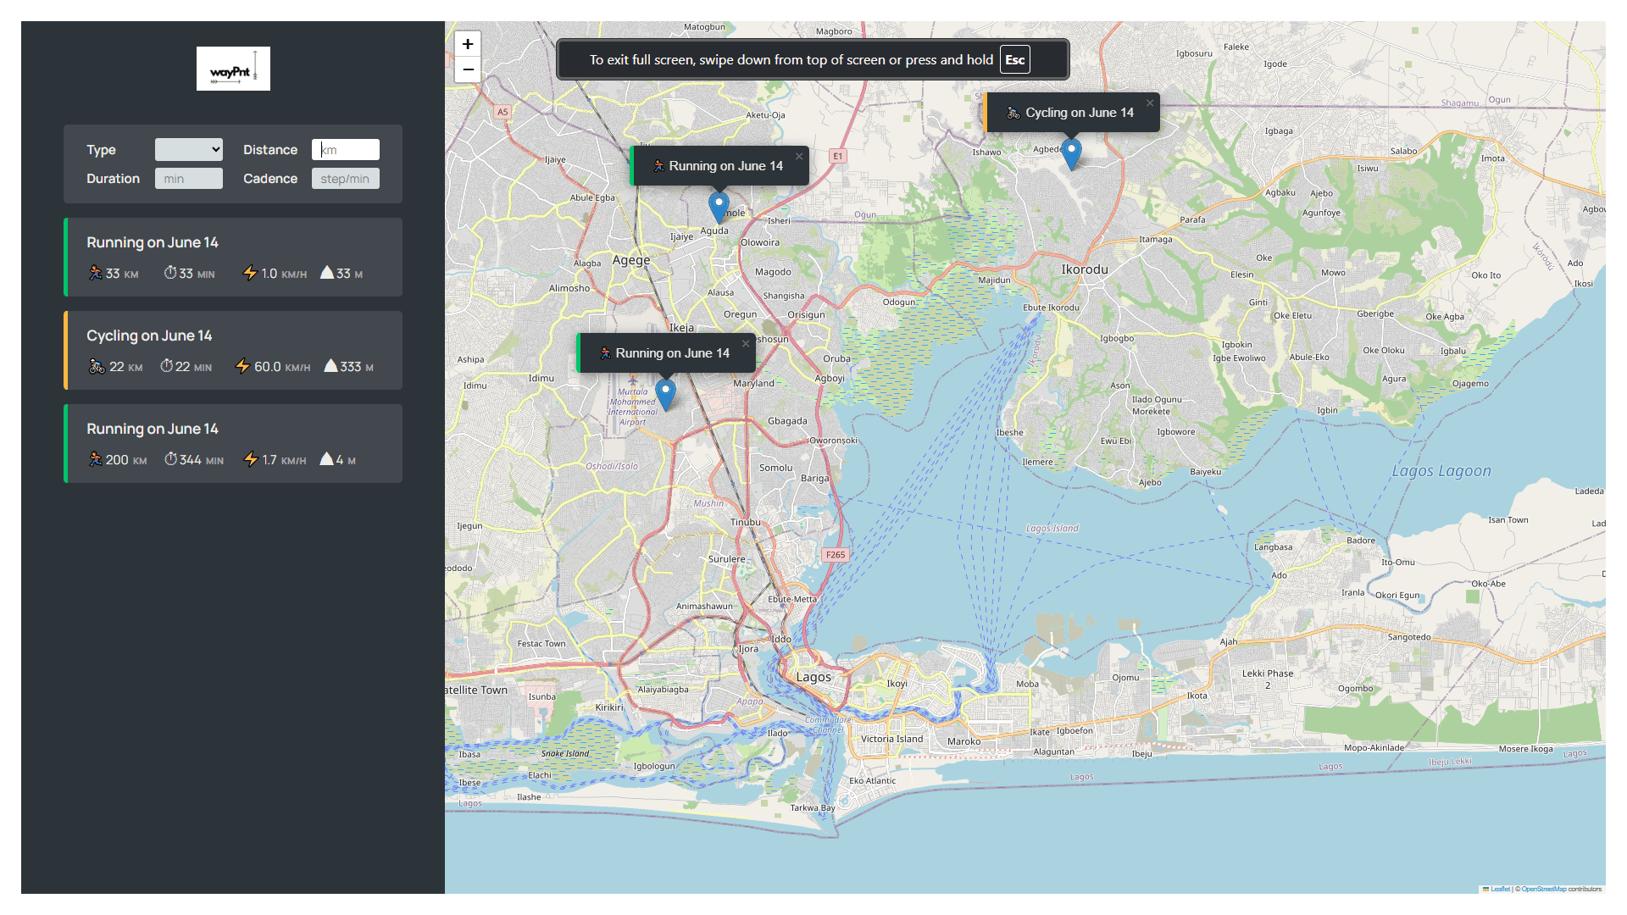1627x915 pixels.
Task: Close the Cycling on June 14 map popup
Action: 1150,103
